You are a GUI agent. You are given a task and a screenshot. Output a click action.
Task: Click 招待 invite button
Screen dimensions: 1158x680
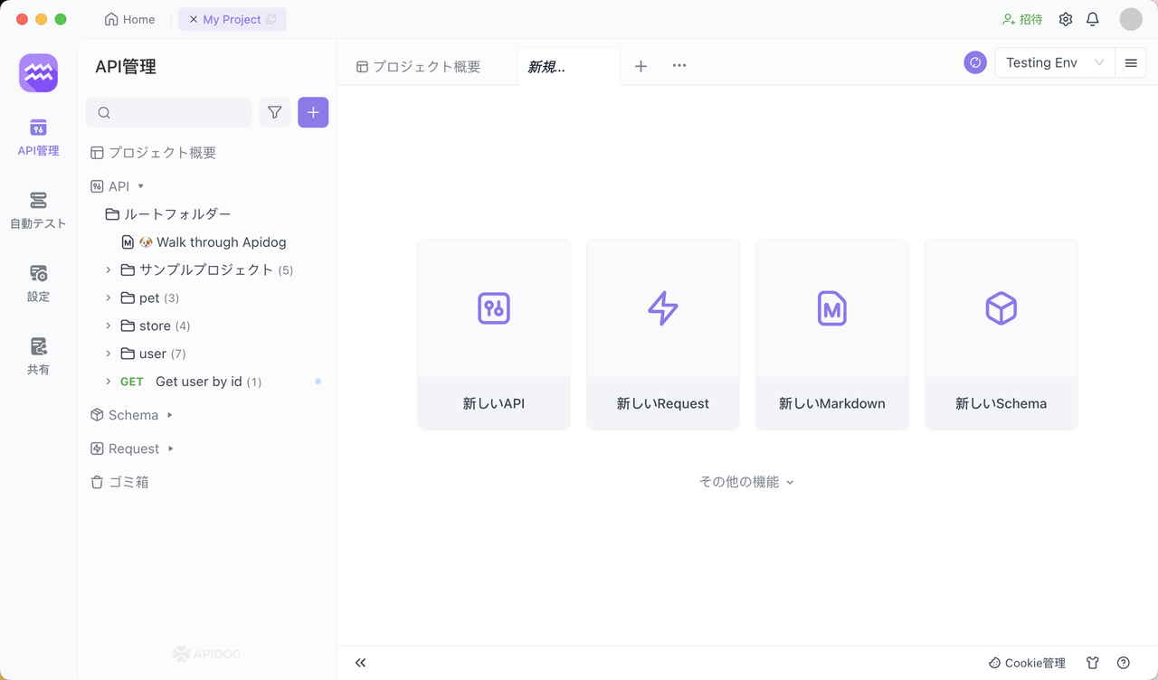[1022, 19]
